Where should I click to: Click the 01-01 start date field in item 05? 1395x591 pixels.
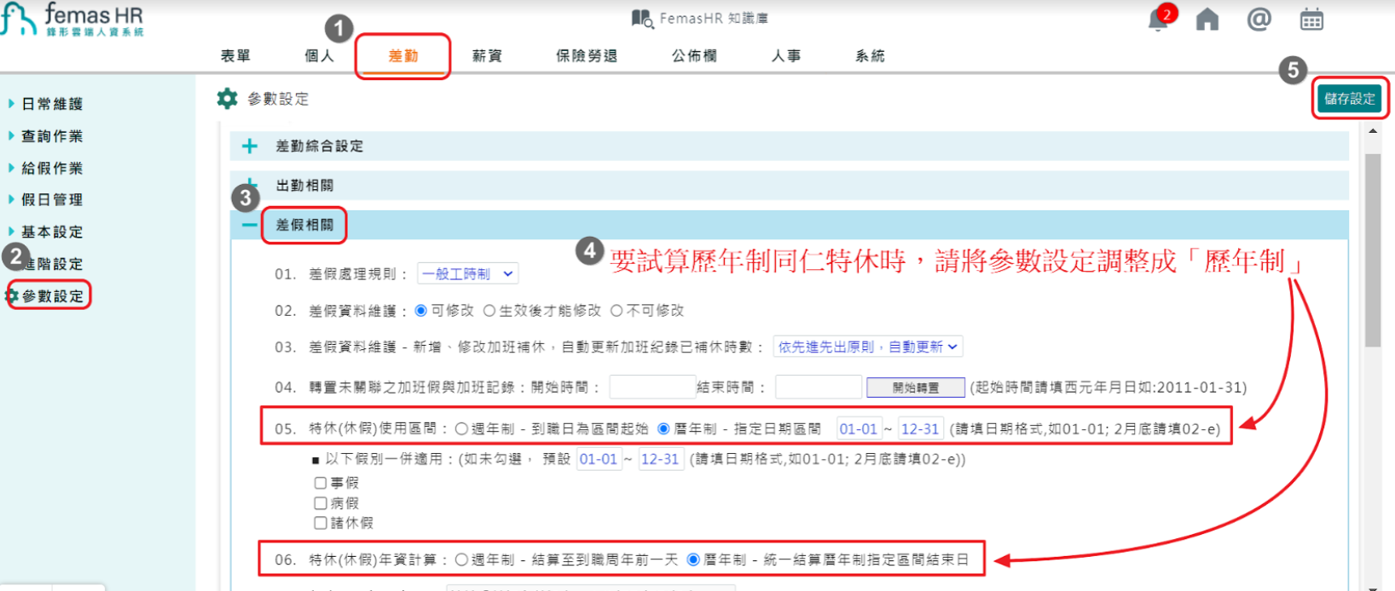click(858, 428)
